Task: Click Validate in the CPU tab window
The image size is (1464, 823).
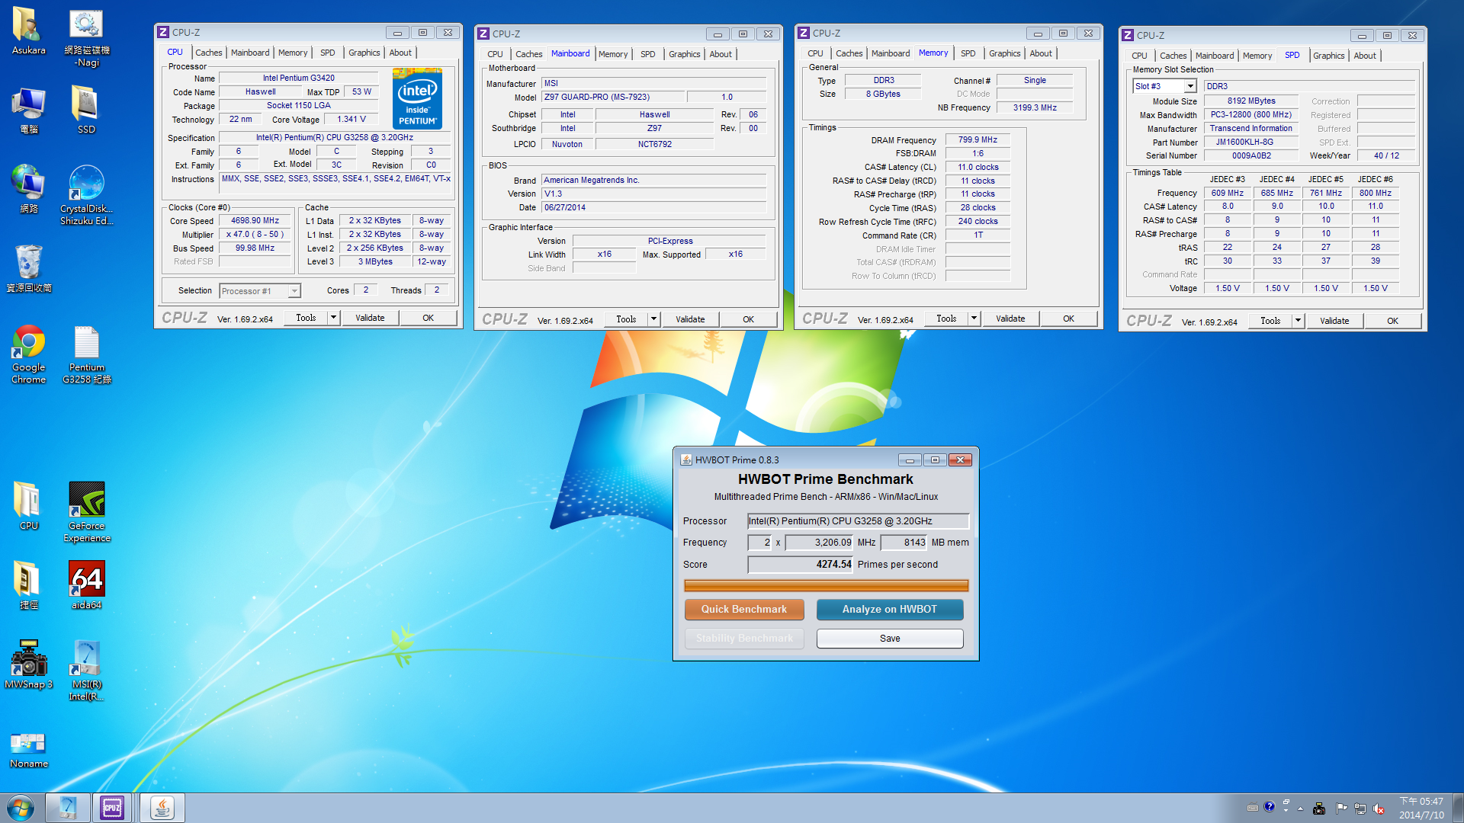Action: 370,318
